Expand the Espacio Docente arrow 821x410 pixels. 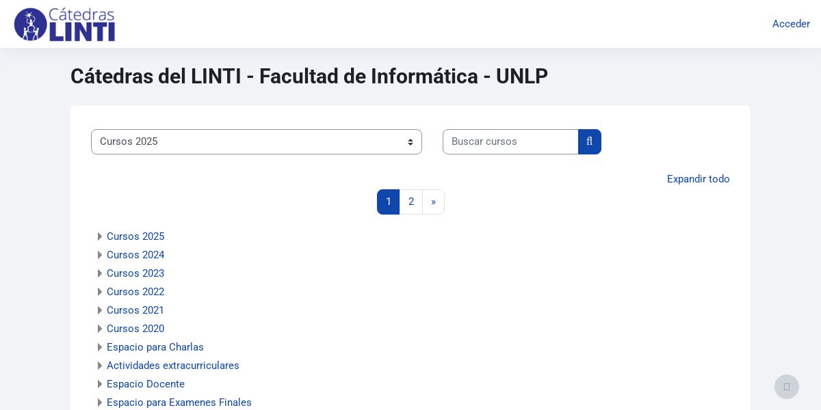[x=100, y=384]
